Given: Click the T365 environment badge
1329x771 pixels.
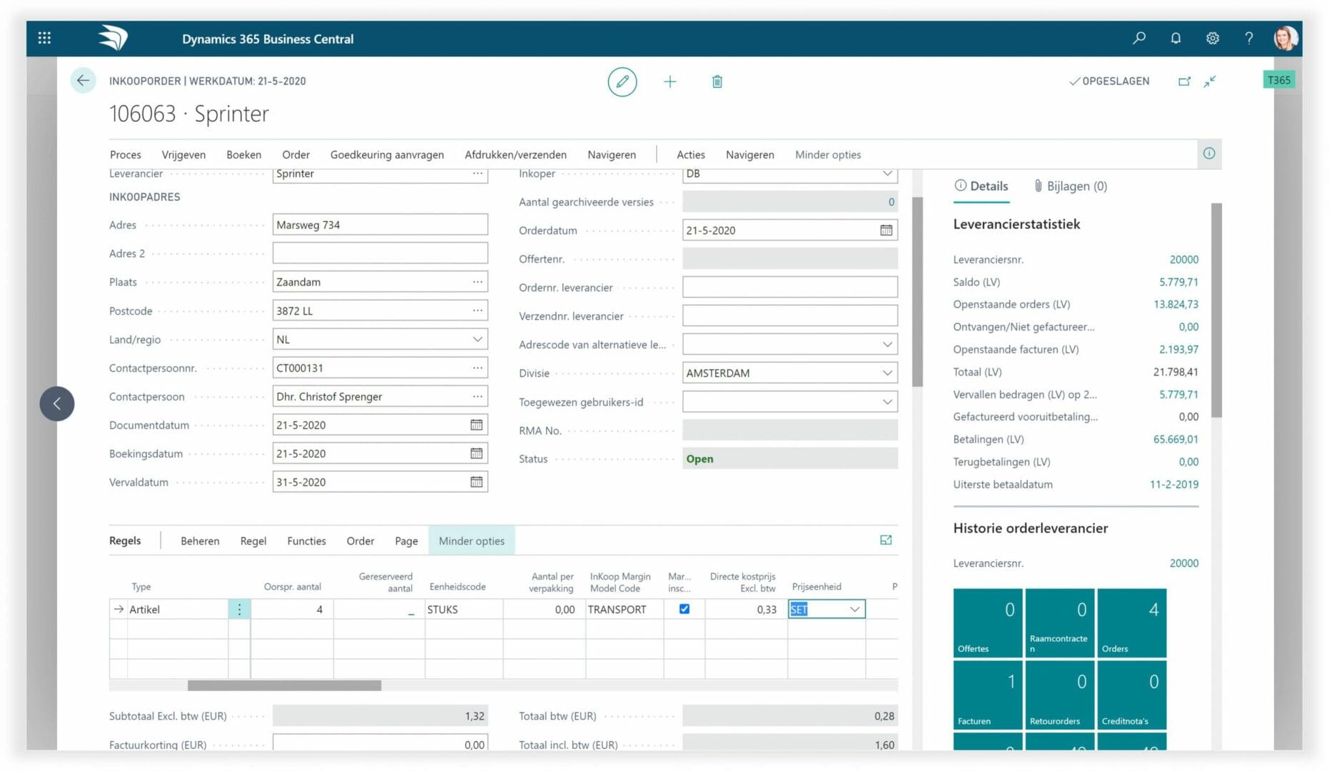Looking at the screenshot, I should [x=1278, y=80].
